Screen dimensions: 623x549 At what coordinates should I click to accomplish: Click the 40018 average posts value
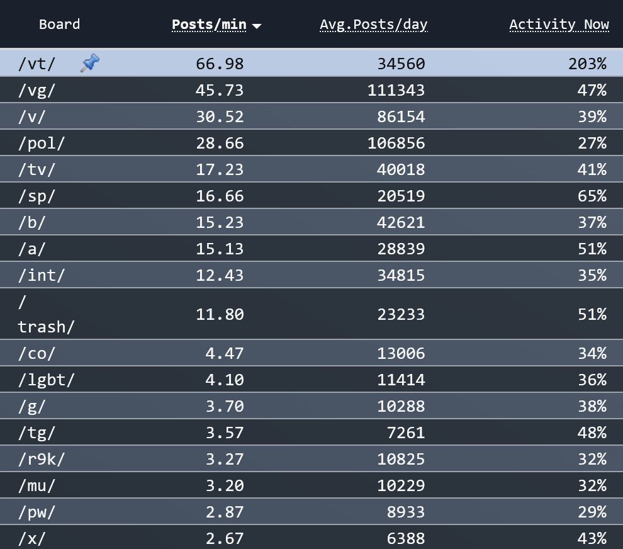(401, 170)
